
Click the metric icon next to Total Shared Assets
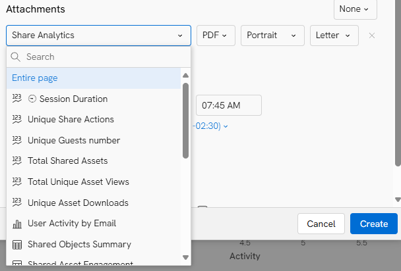point(17,160)
